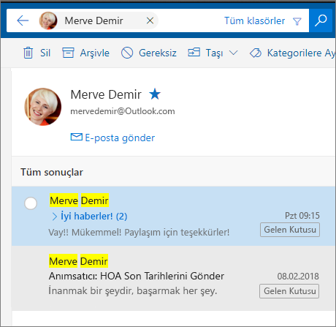The width and height of the screenshot is (336, 327).
Task: Click the magnifier search button
Action: click(321, 20)
